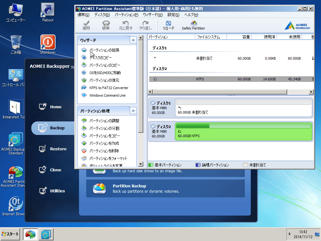
Task: Sort by 未使用 column header
Action: [289, 37]
